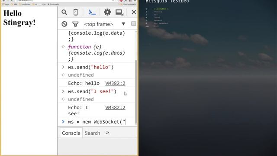The height and width of the screenshot is (156, 277).
Task: Open the console filter funnel
Action: 75,24
